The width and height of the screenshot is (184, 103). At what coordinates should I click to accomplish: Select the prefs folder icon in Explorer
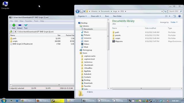[114, 32]
